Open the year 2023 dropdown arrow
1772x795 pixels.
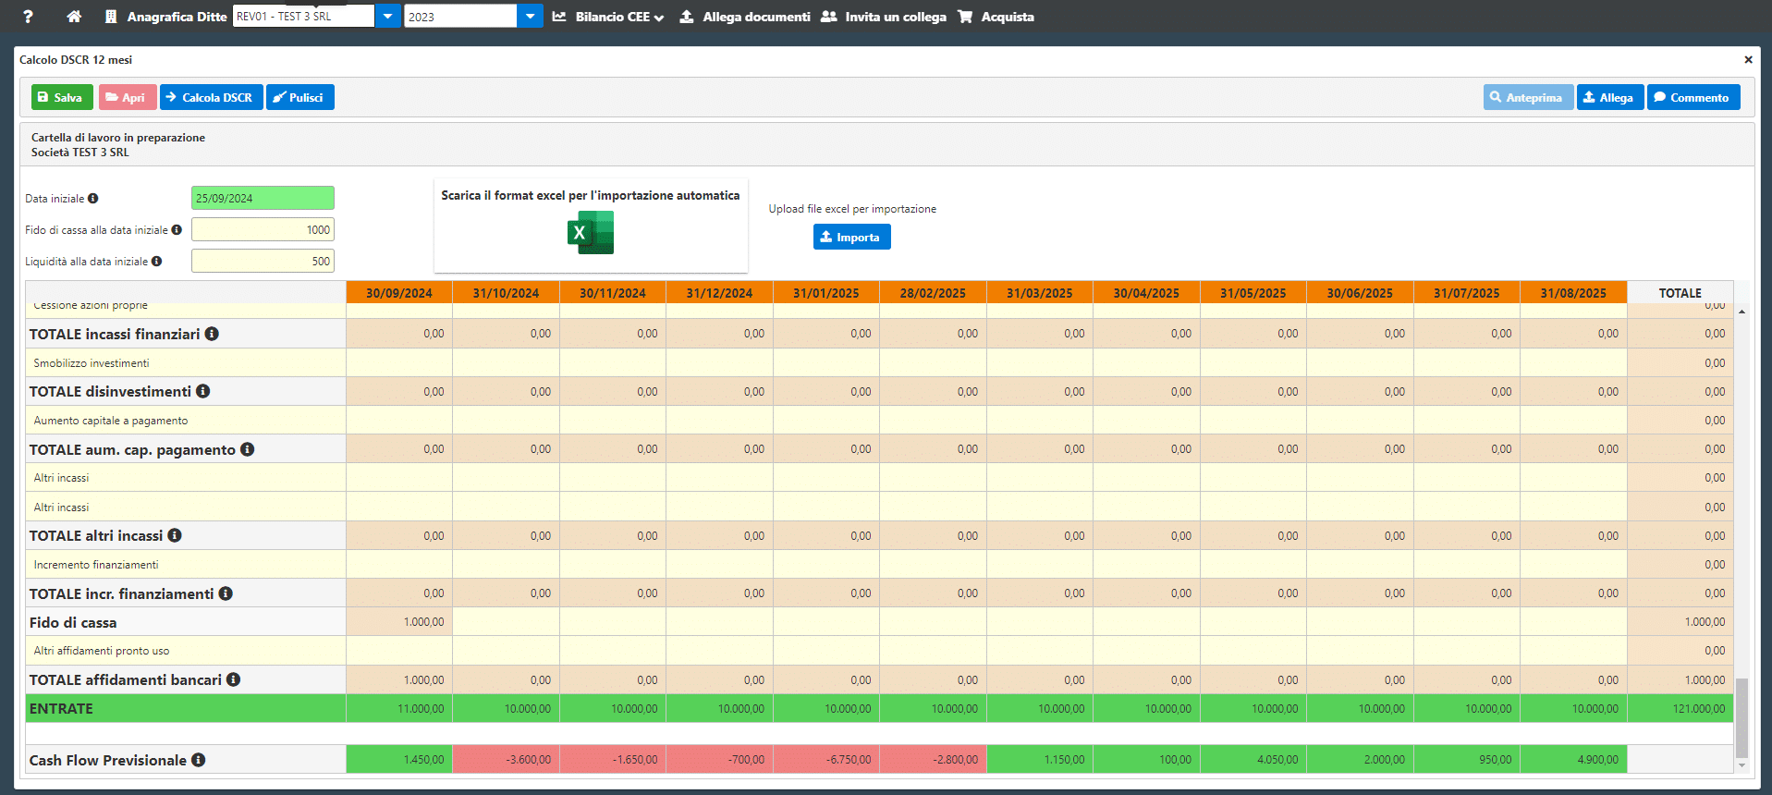[x=531, y=16]
